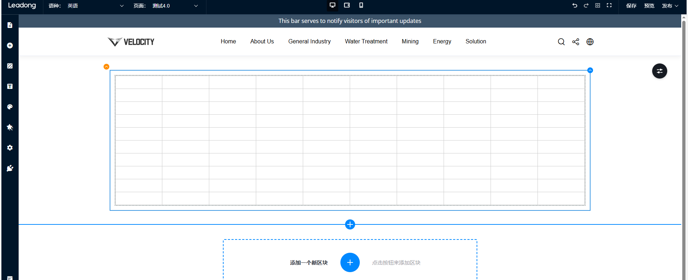This screenshot has height=280, width=688.
Task: Toggle the grid guides icon
Action: [x=598, y=6]
